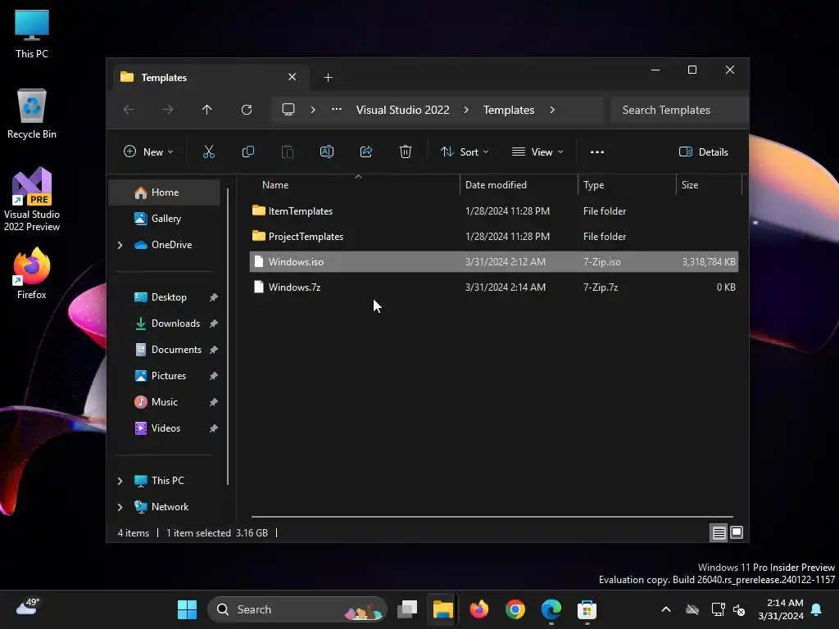
Task: Click the horizontal scrollbar in file list
Action: pos(492,517)
